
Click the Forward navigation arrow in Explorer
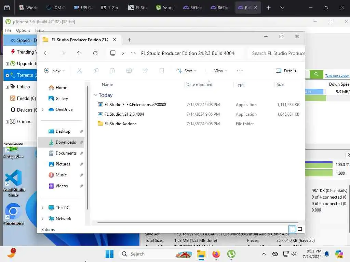click(x=63, y=53)
